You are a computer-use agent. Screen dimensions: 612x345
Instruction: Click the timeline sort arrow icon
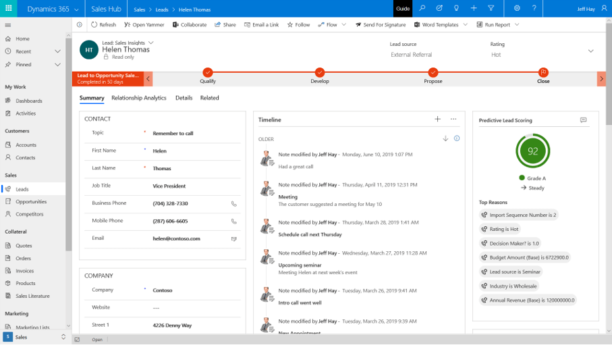click(445, 138)
